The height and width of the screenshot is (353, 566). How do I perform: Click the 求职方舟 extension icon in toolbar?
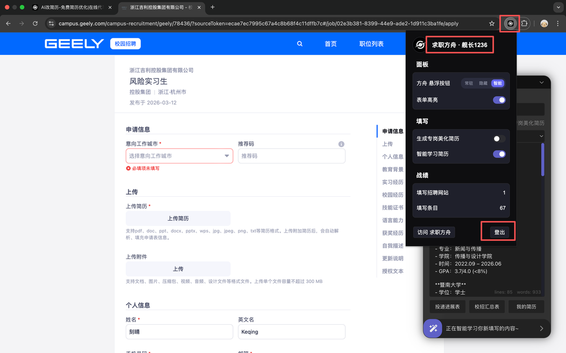[510, 24]
